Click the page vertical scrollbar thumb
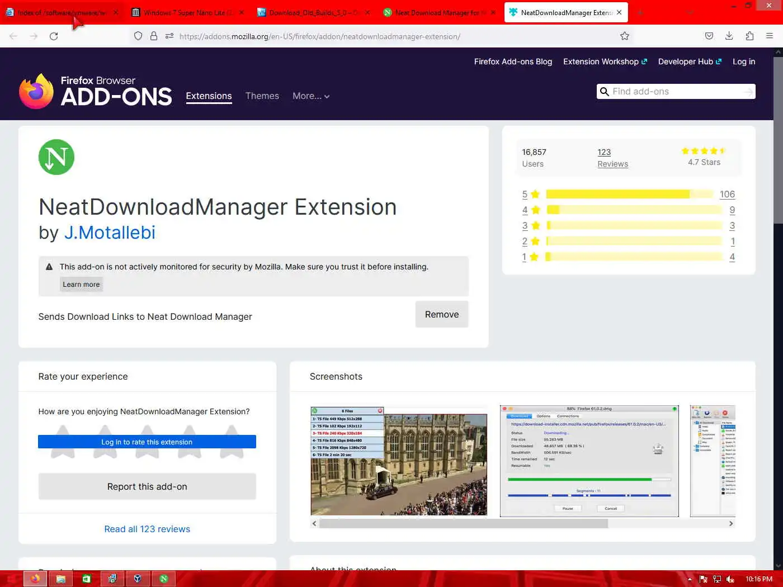The height and width of the screenshot is (587, 783). point(778,141)
